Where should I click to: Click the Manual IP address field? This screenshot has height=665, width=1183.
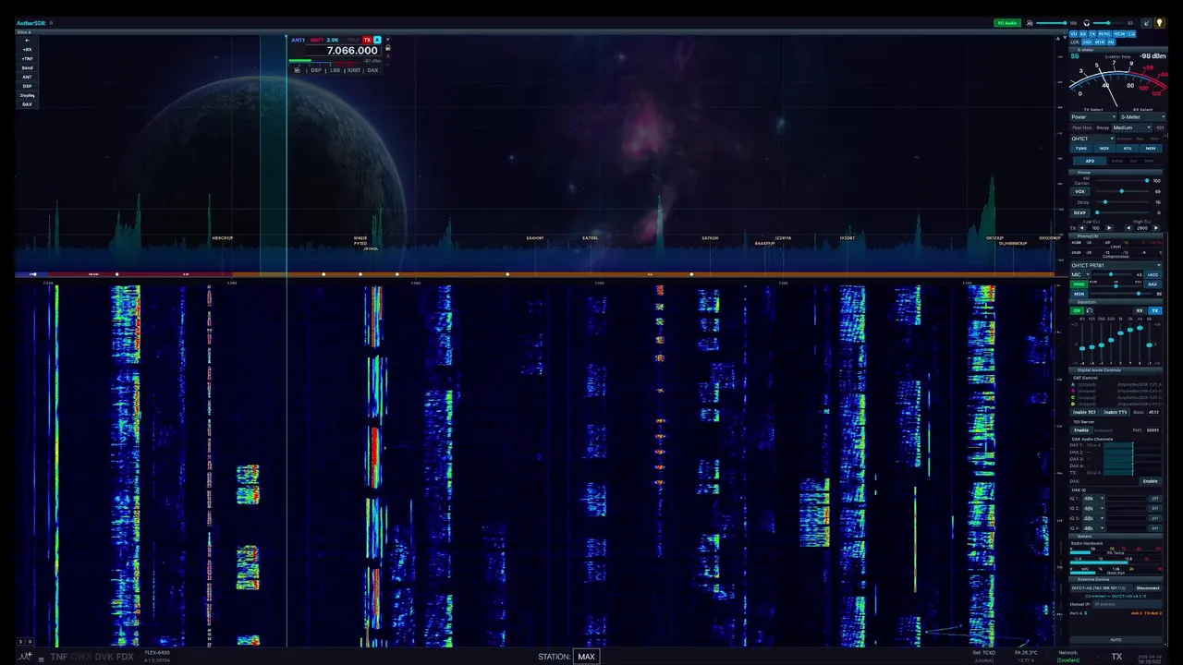(1127, 604)
